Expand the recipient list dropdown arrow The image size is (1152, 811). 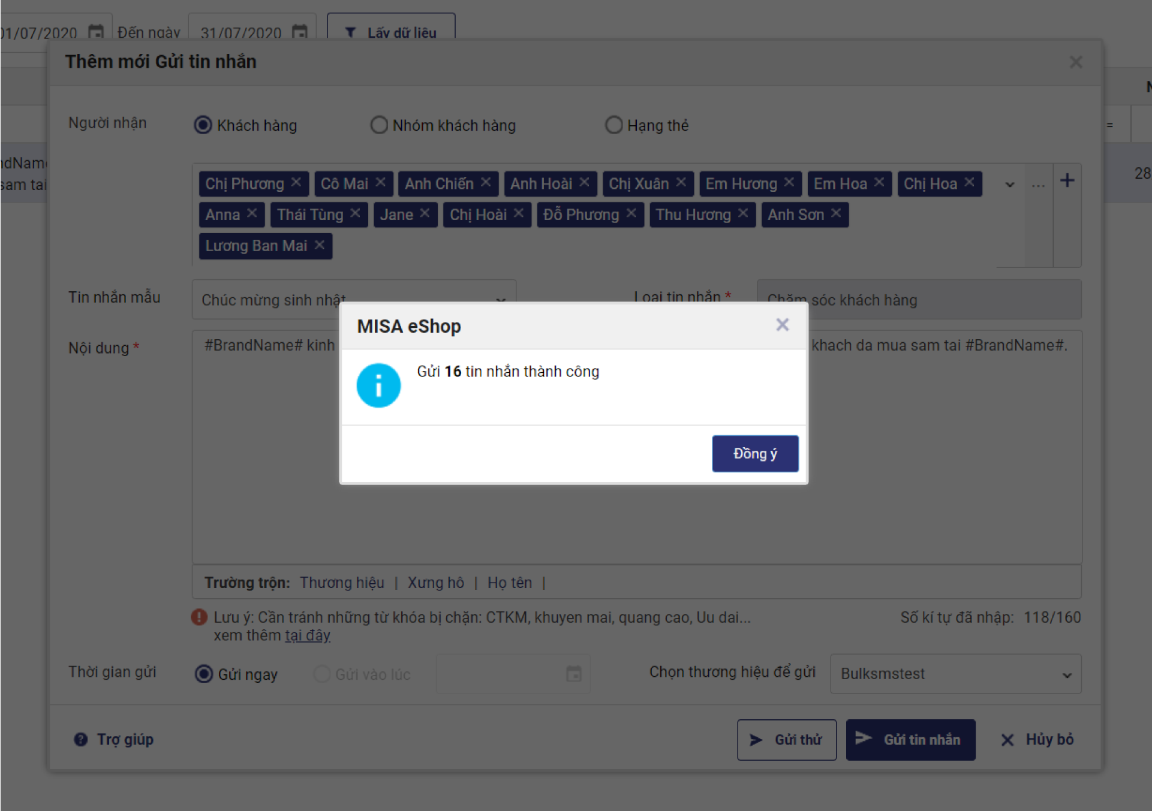click(1010, 185)
